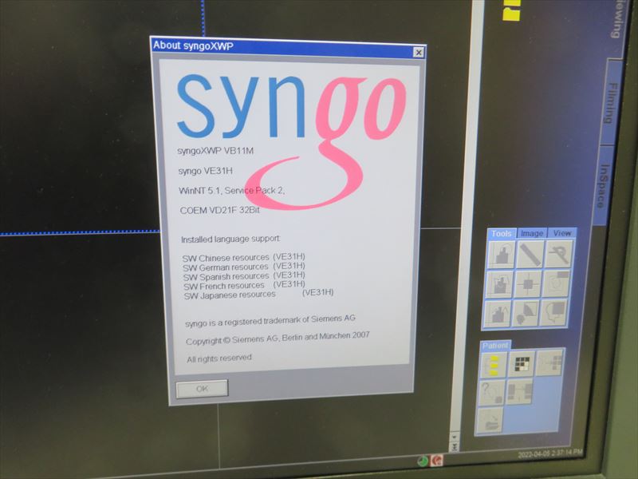Switch to the Image tab
The width and height of the screenshot is (638, 479).
pyautogui.click(x=532, y=233)
